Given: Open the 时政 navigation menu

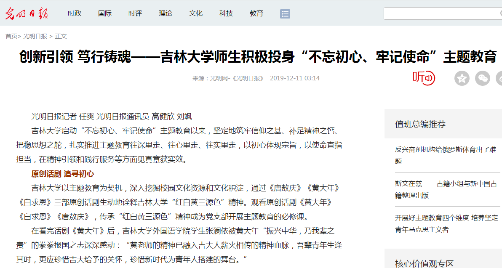Looking at the screenshot, I should point(75,13).
